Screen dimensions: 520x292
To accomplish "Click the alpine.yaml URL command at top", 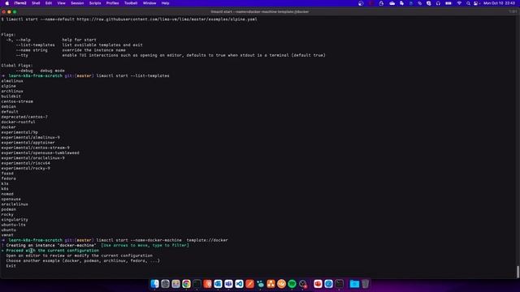I will point(129,19).
